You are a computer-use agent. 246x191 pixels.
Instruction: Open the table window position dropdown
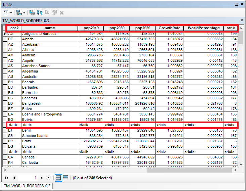[237, 4]
